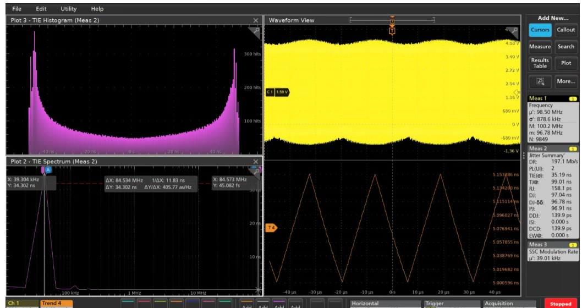Select cursor A handle in TIE Spectrum
Viewport: 582px width, 308px height.
tap(48, 169)
